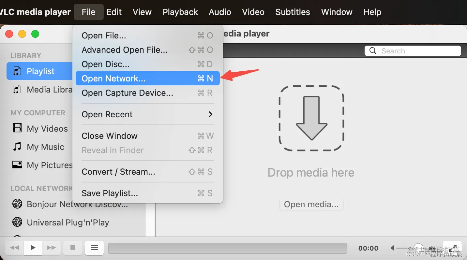Click the drop media arrow box

click(x=311, y=118)
